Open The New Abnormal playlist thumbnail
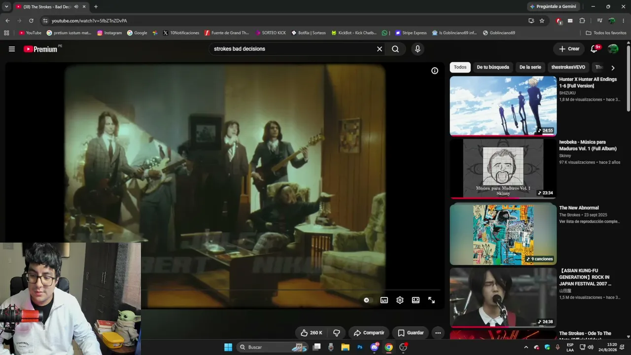The image size is (631, 355). [503, 234]
